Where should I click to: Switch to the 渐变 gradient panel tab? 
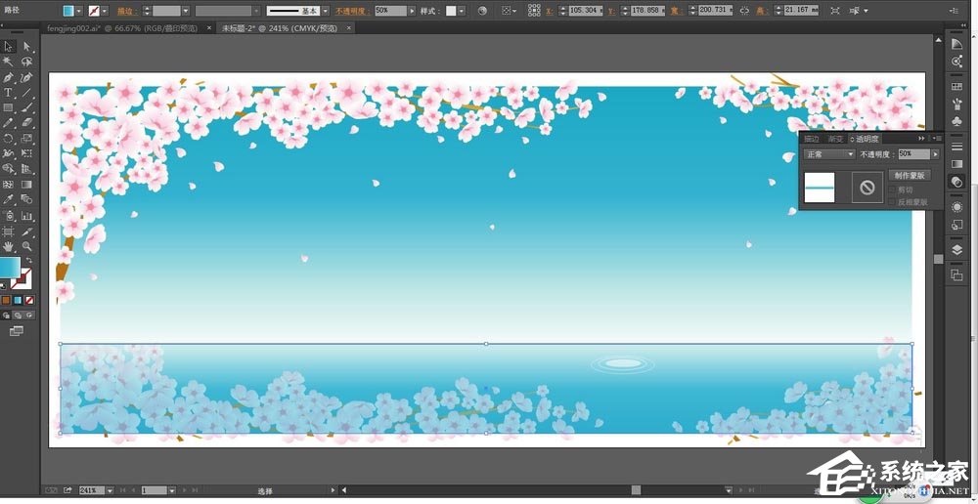point(835,139)
